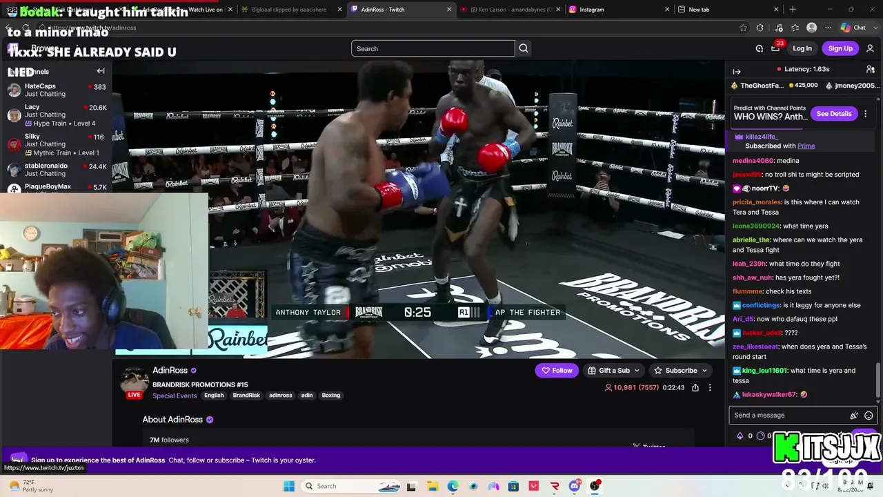Open the stream more options menu
The image size is (883, 497).
710,388
